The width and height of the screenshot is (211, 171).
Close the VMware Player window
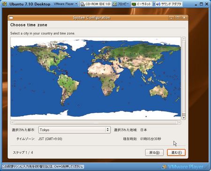207,4
